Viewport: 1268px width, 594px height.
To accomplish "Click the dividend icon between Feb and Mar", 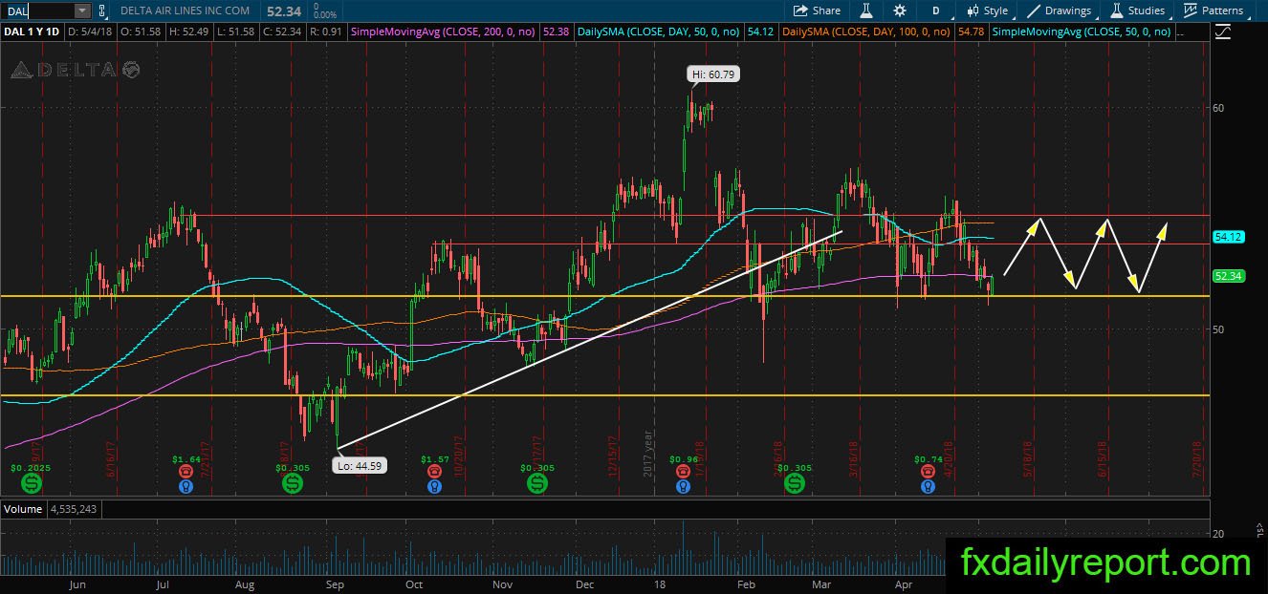I will [x=795, y=485].
